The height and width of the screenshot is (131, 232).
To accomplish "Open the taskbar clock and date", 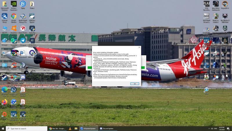I will tap(222, 129).
